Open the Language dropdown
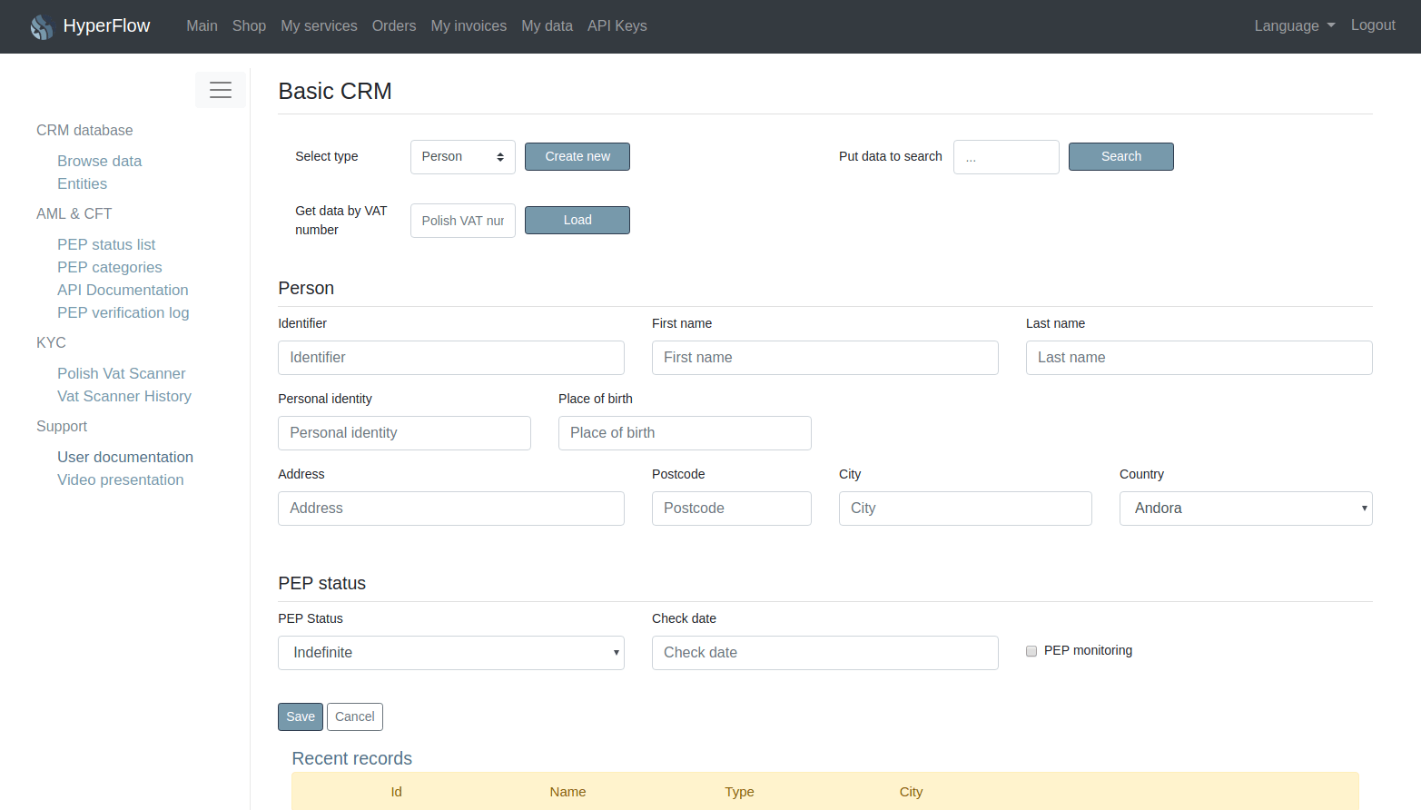Screen dimensions: 1421x810 [1293, 25]
